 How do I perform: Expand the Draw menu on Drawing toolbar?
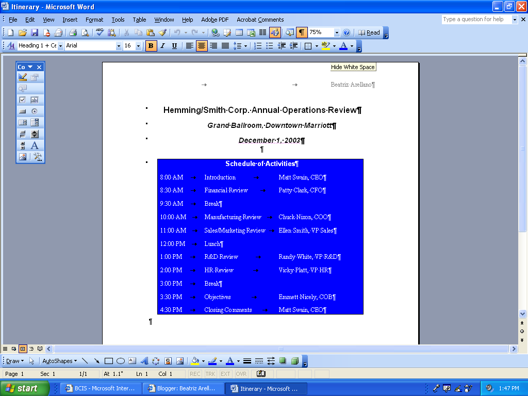[15, 361]
